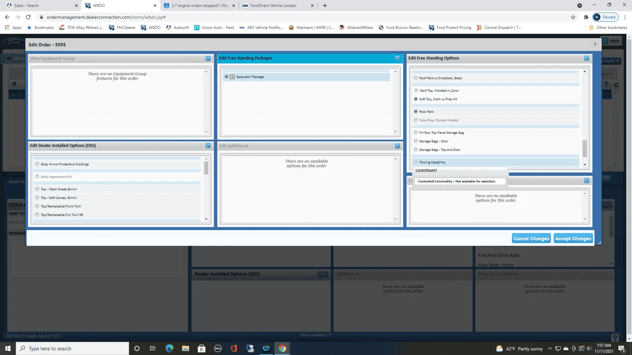The image size is (632, 355).
Task: Click Cancel Changes button
Action: point(531,238)
